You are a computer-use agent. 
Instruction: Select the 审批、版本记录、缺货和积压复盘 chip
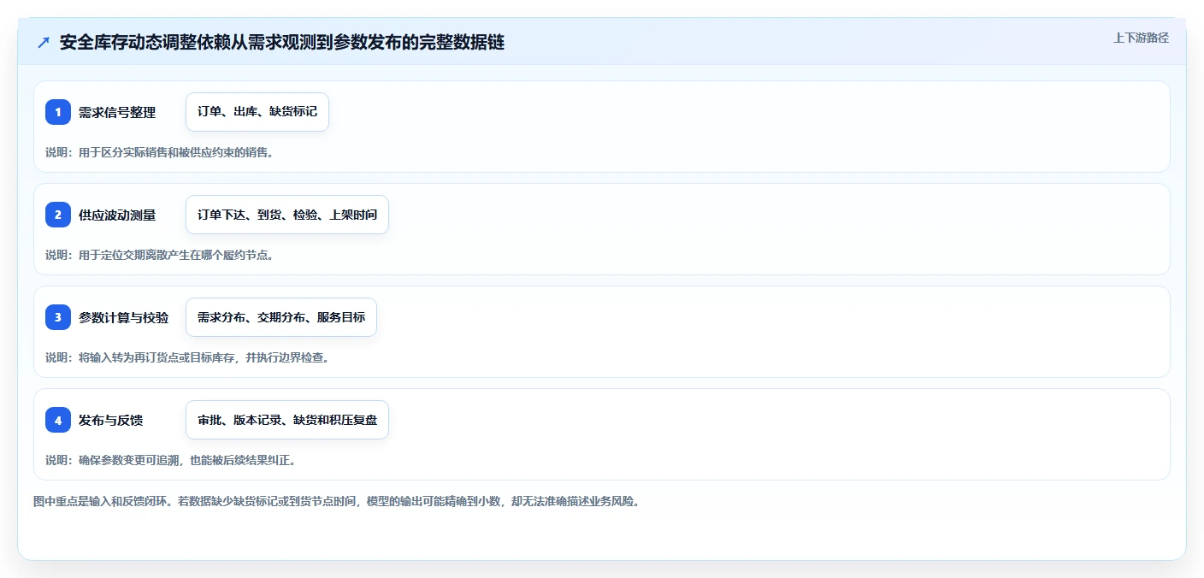(x=287, y=420)
